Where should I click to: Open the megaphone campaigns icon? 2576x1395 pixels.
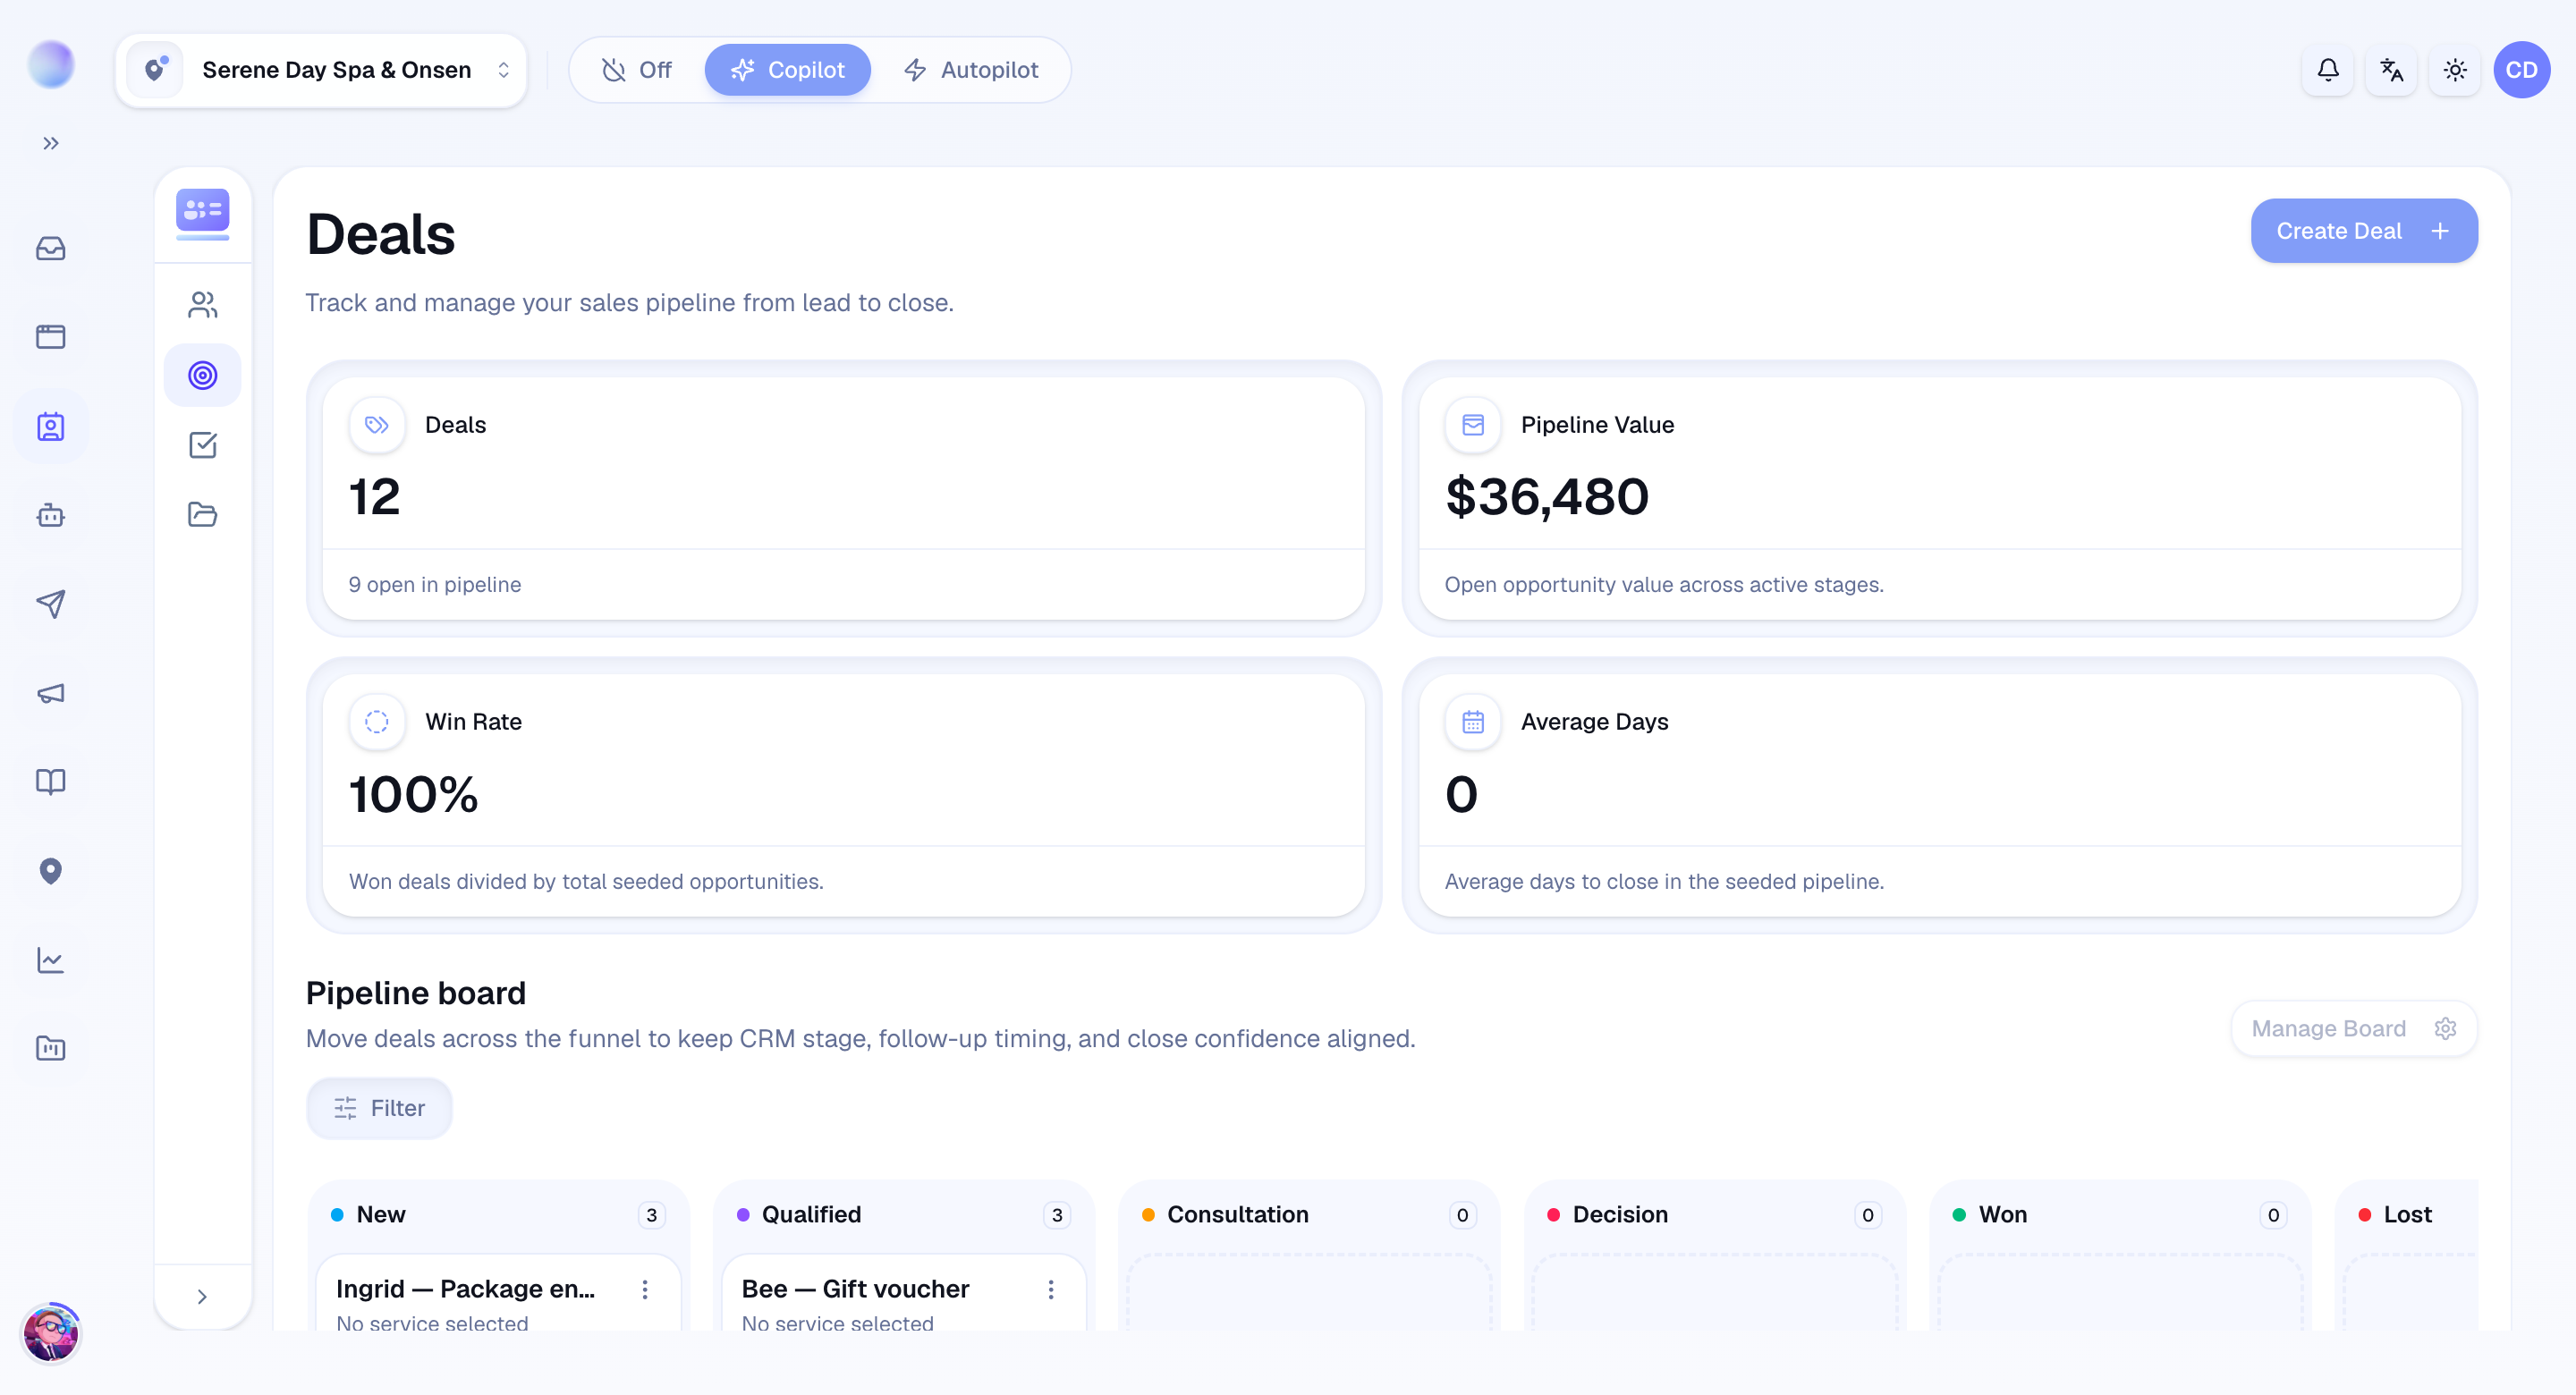point(51,693)
